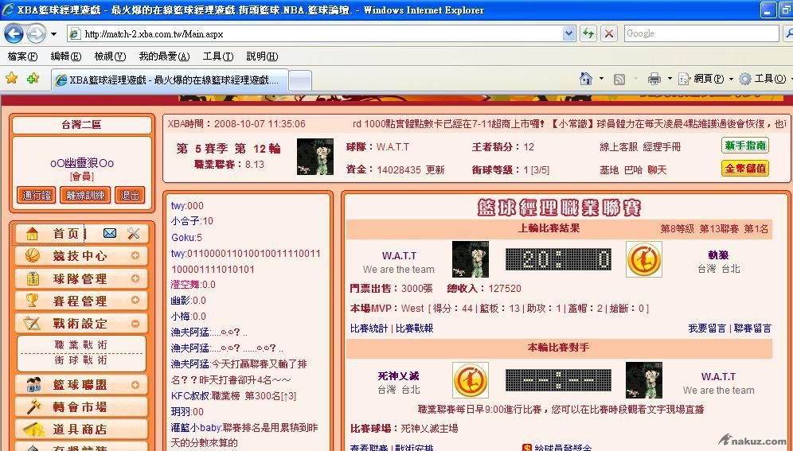Expand the Print options dropdown arrow
793x451 pixels.
[670, 79]
